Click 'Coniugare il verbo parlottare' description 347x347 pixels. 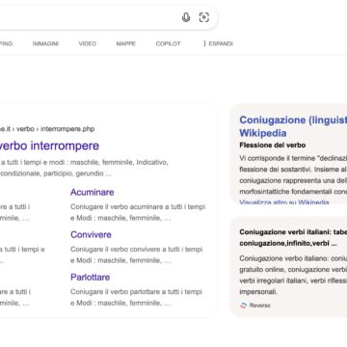[x=136, y=297]
